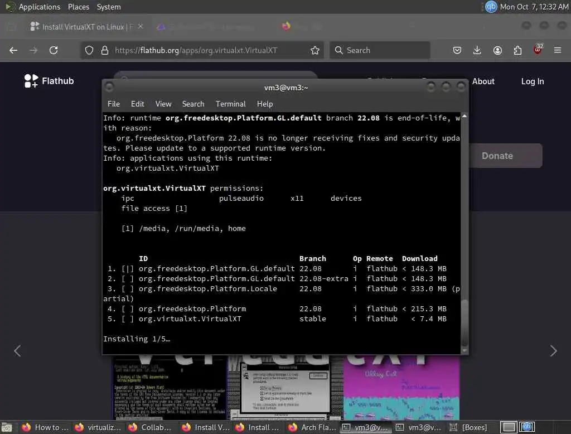571x434 pixels.
Task: Bookmark this page with star icon
Action: click(315, 50)
